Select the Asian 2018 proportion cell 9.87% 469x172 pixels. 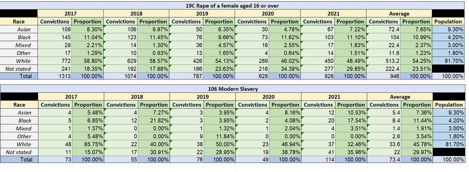point(153,29)
